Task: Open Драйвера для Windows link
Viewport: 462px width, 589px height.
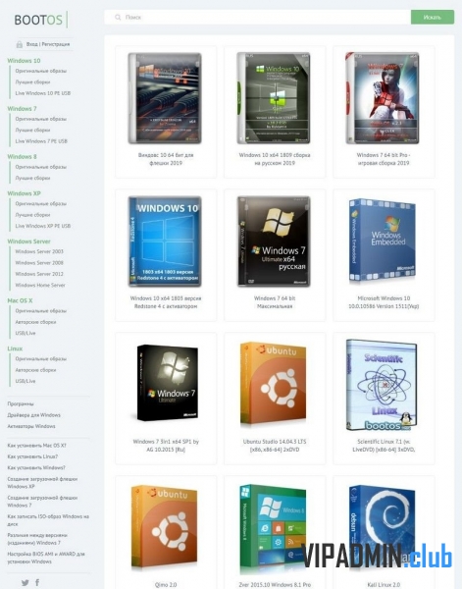Action: (33, 415)
